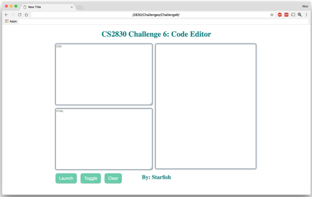Open a new tab with the blank tab button
312x197 pixels.
(x=80, y=7)
